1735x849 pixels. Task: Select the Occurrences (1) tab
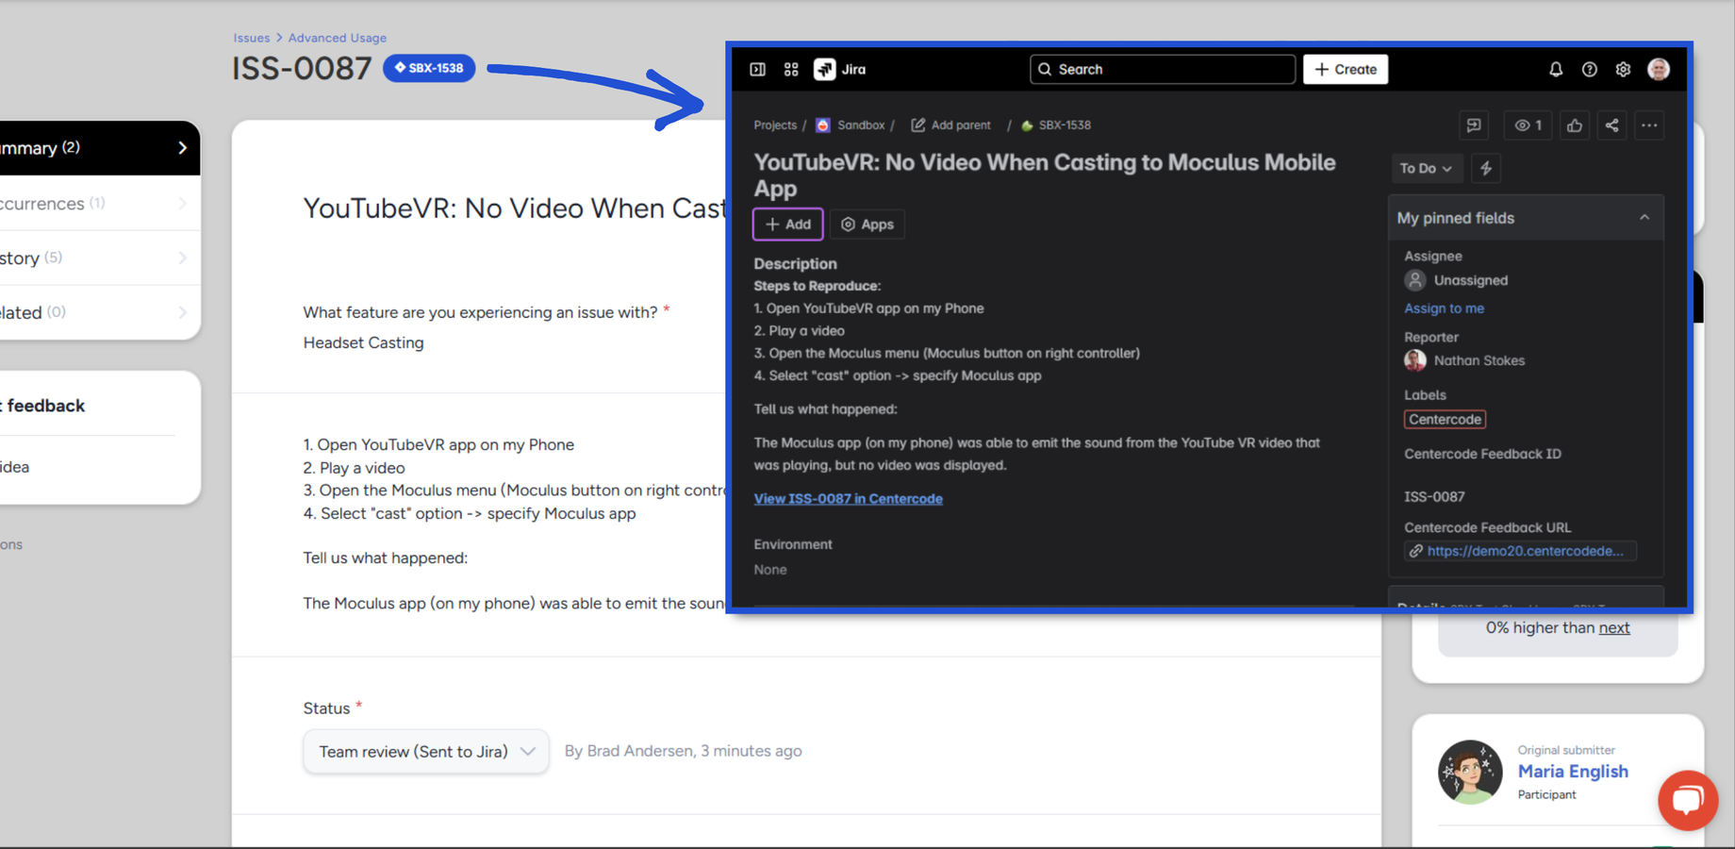click(100, 203)
